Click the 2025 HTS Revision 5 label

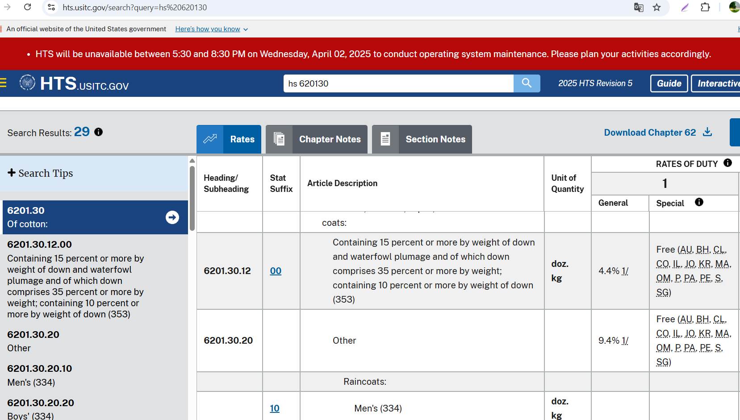click(x=595, y=83)
